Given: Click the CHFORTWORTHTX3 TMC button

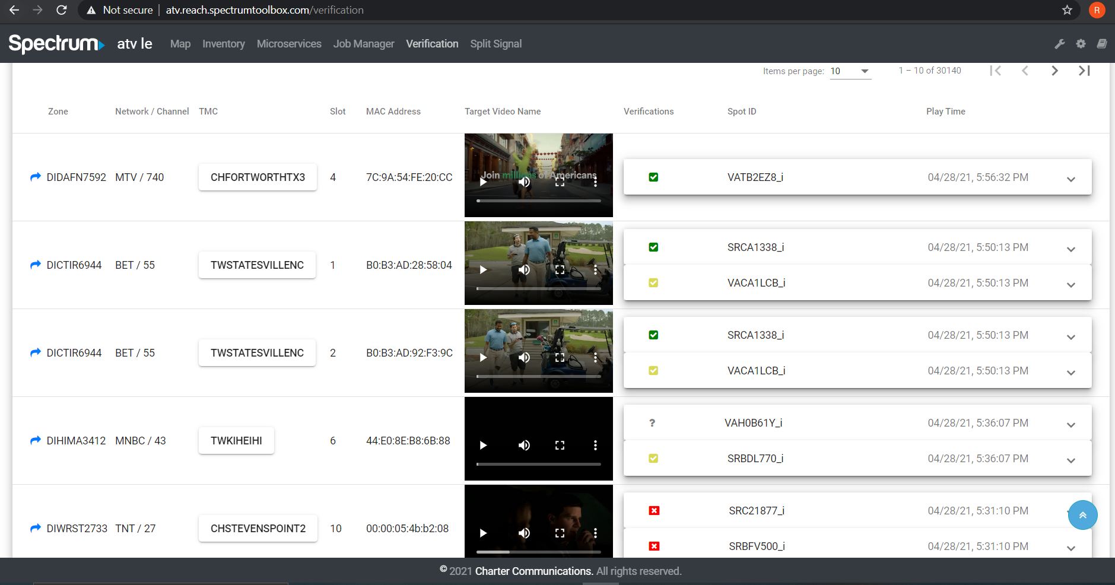Looking at the screenshot, I should (x=258, y=177).
